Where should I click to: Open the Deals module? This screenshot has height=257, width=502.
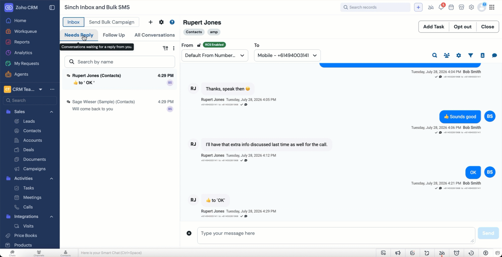(x=29, y=150)
